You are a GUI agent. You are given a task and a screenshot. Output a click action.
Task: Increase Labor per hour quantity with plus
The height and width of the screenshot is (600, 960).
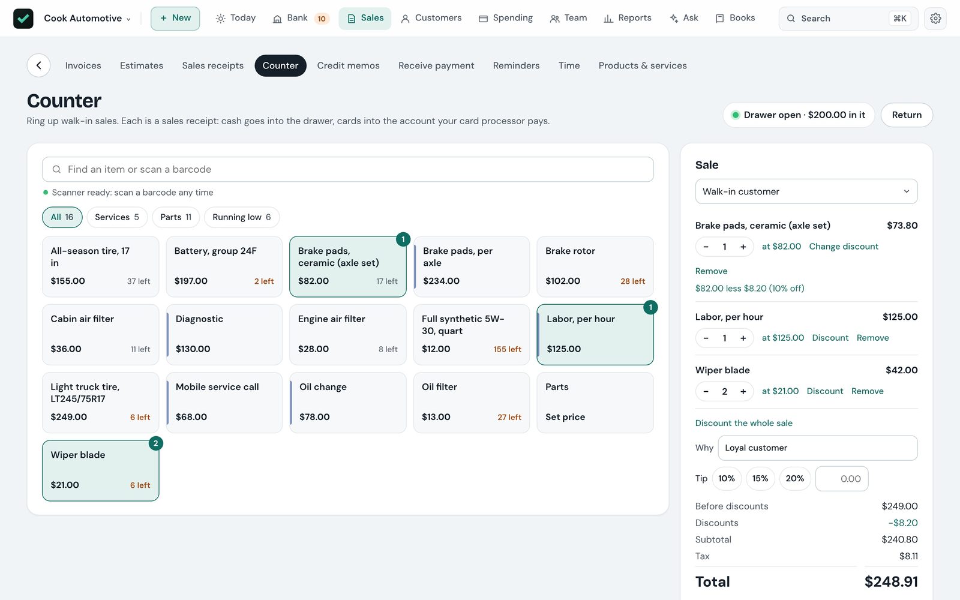743,338
